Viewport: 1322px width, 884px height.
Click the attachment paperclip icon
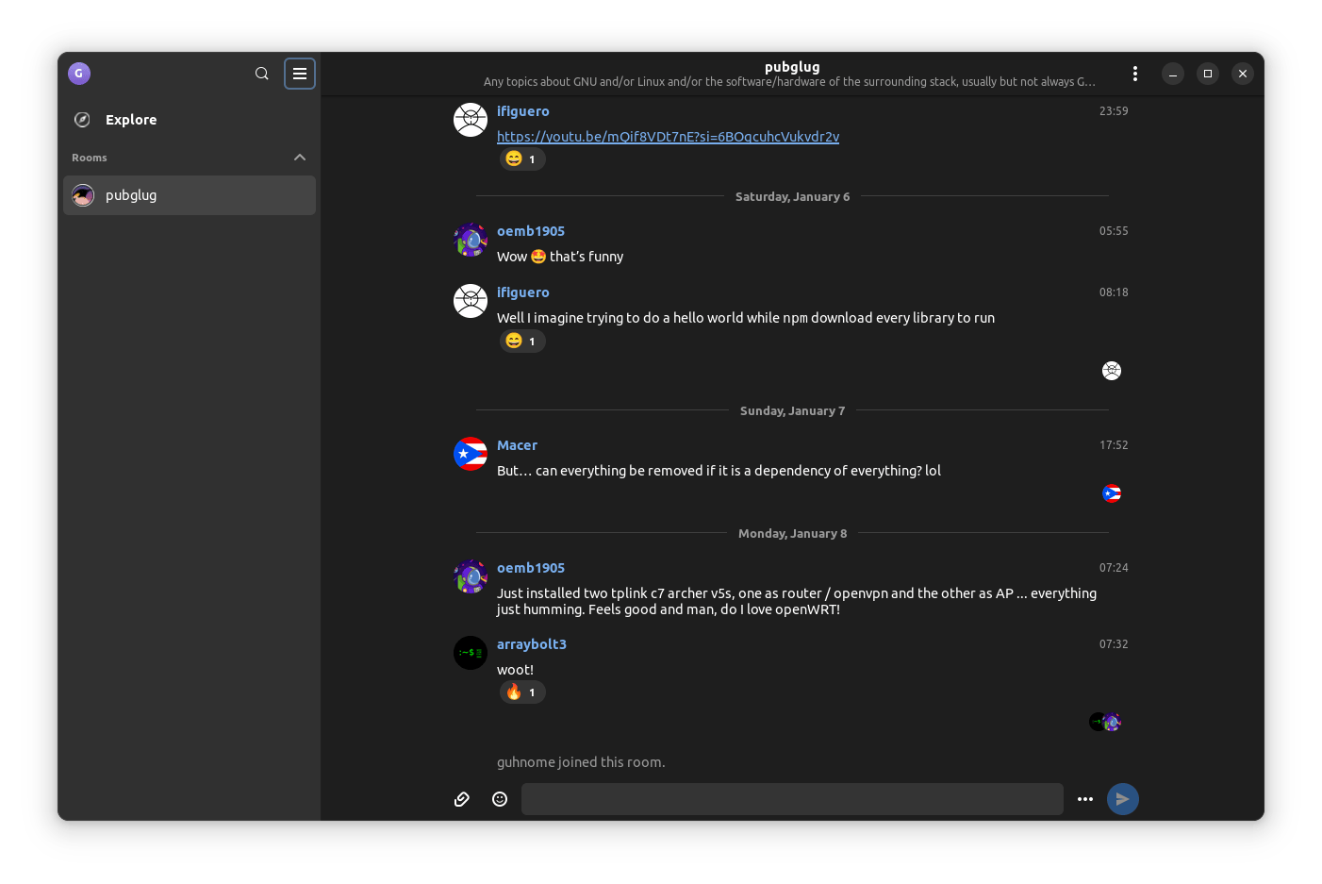point(462,799)
